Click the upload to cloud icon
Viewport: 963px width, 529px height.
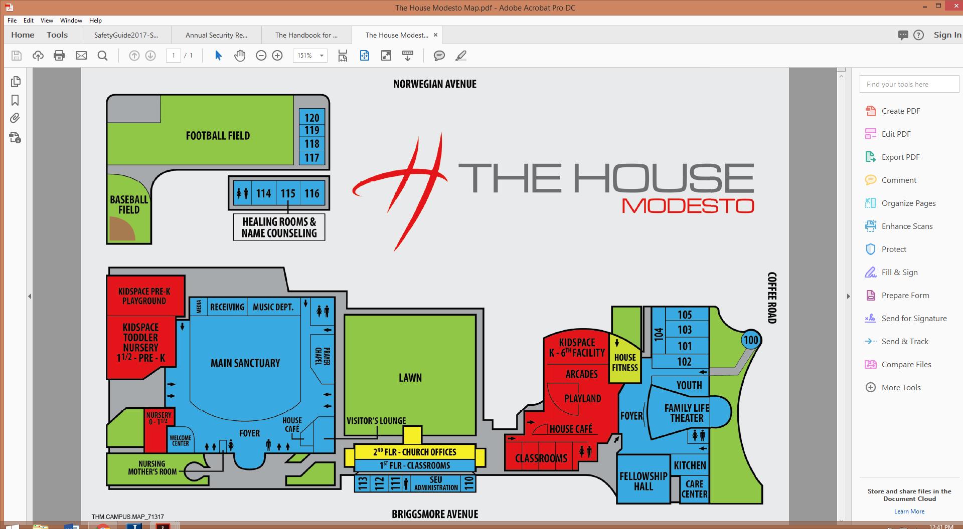click(38, 56)
